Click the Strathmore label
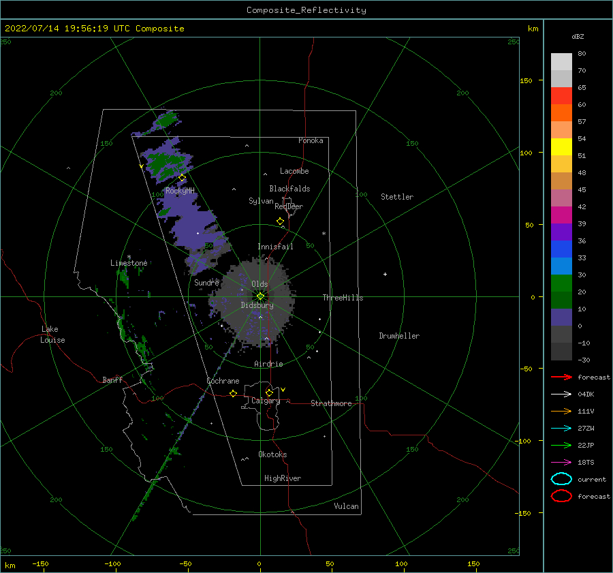This screenshot has height=573, width=613. [331, 403]
